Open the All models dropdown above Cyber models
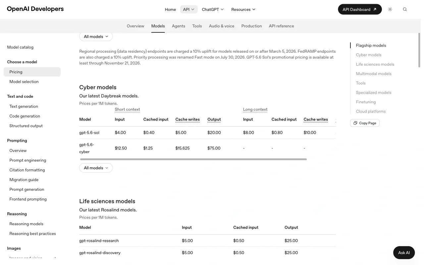Image resolution: width=424 pixels, height=265 pixels. coord(96,36)
